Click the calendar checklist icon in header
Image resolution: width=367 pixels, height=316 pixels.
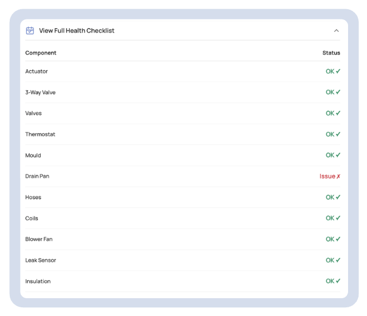click(x=30, y=31)
